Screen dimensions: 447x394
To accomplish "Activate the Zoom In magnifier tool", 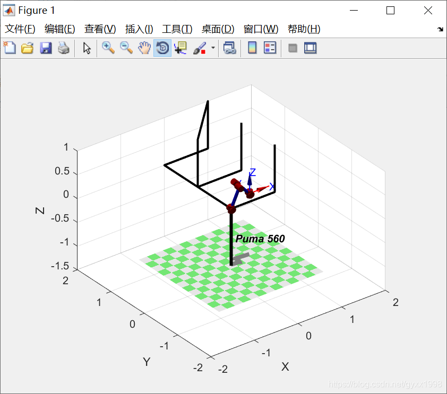I will point(108,48).
